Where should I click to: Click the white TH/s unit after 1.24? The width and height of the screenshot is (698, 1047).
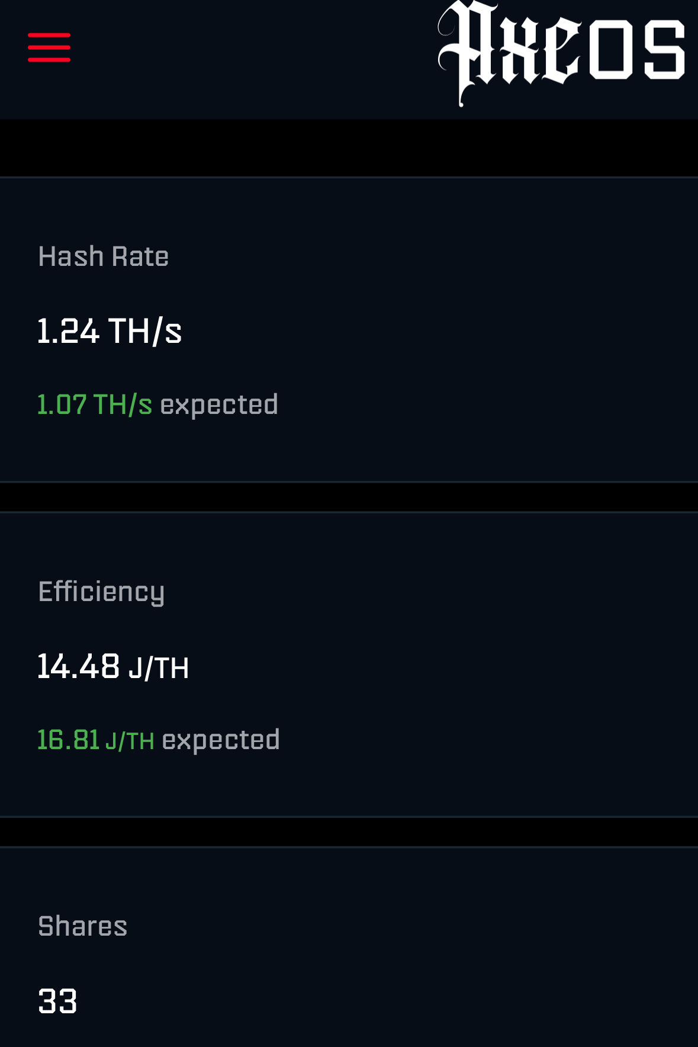click(x=145, y=331)
